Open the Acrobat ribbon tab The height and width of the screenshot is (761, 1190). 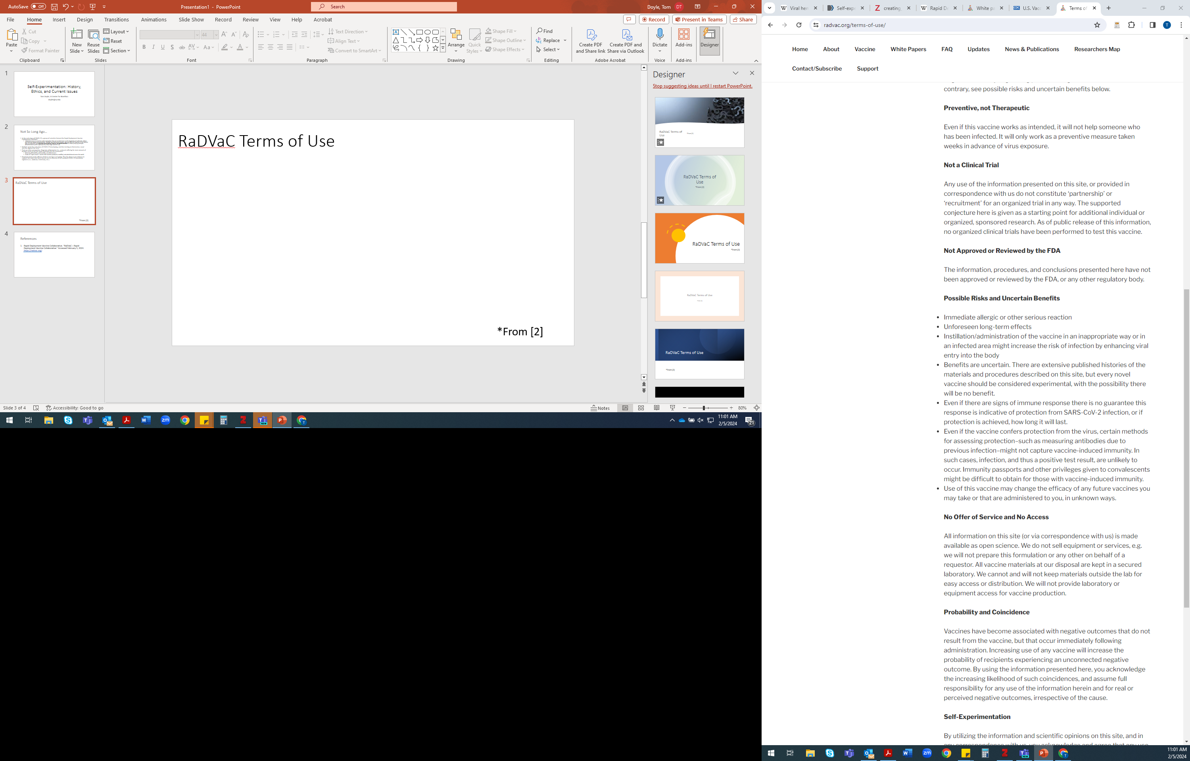point(322,20)
